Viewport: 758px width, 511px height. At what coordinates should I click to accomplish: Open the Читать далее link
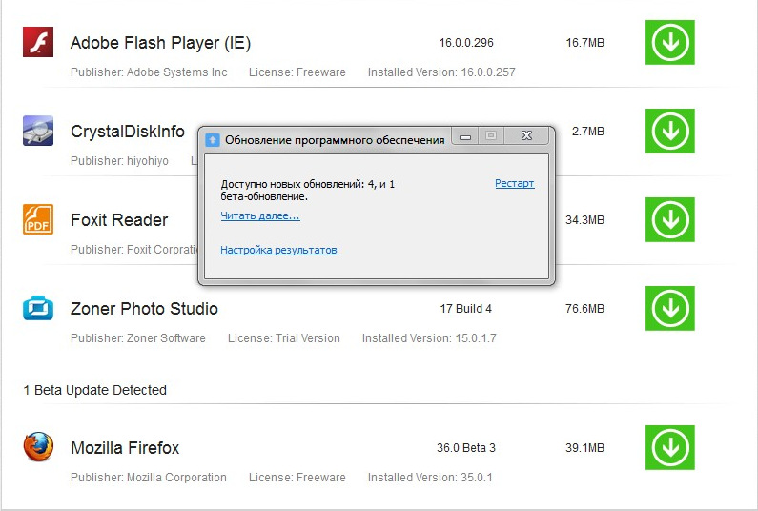click(x=260, y=215)
